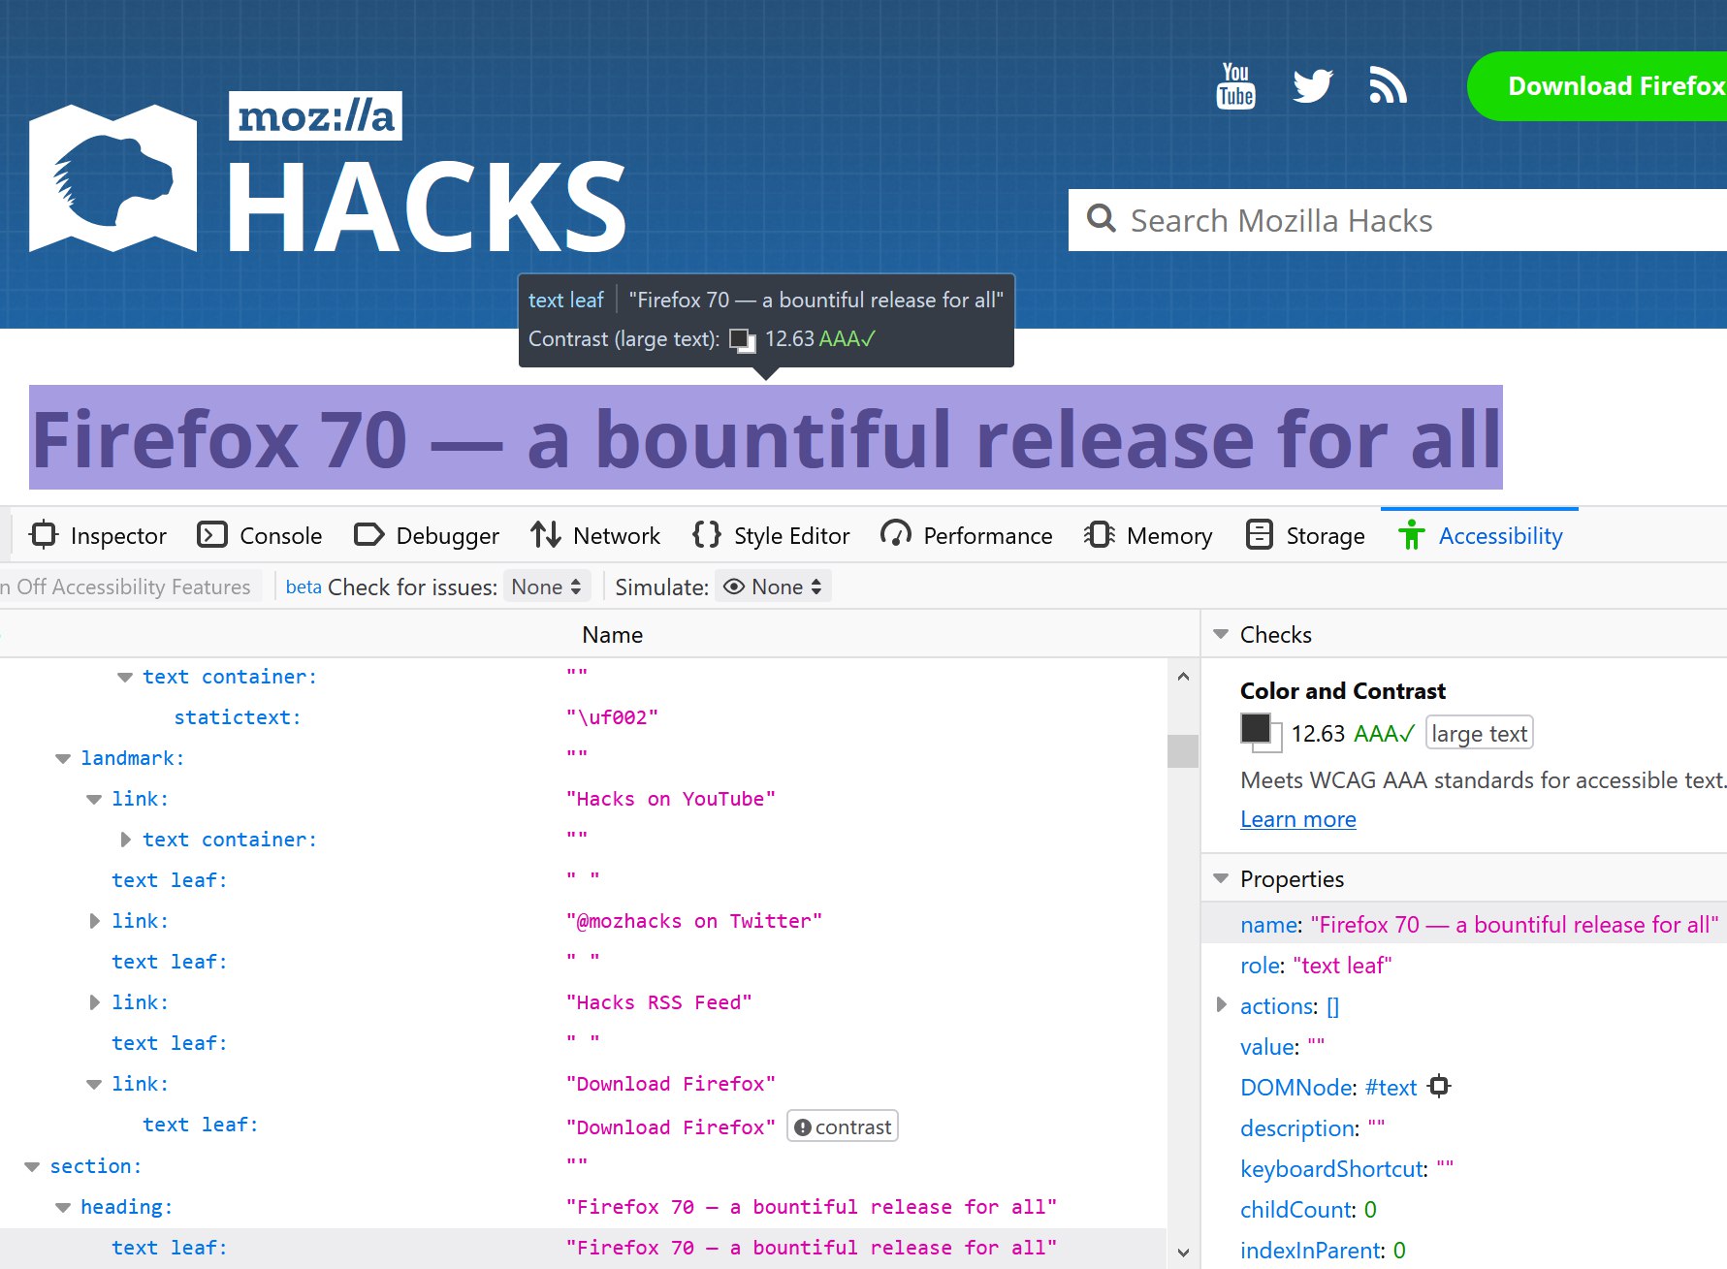Collapse the section tree node

31,1166
